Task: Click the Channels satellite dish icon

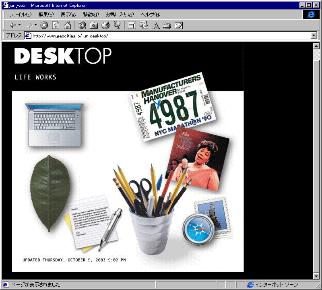Action: click(x=117, y=25)
